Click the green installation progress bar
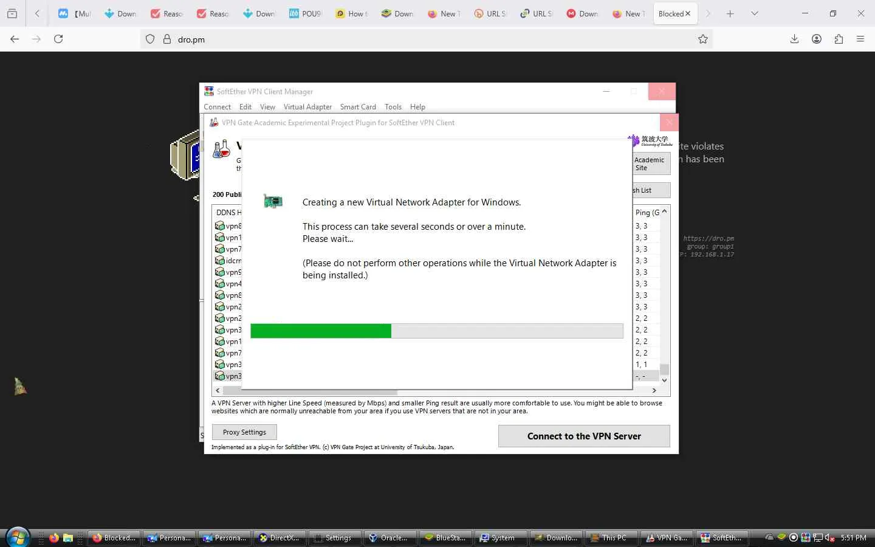 click(x=321, y=331)
